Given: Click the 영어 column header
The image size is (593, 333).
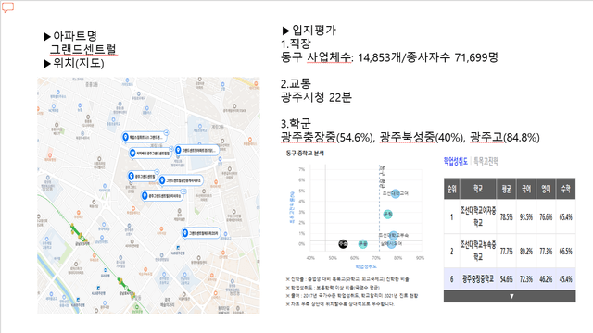Looking at the screenshot, I should (x=546, y=189).
